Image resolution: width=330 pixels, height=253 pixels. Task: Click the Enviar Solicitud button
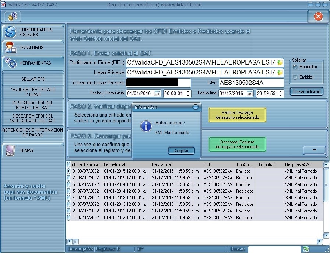[306, 91]
